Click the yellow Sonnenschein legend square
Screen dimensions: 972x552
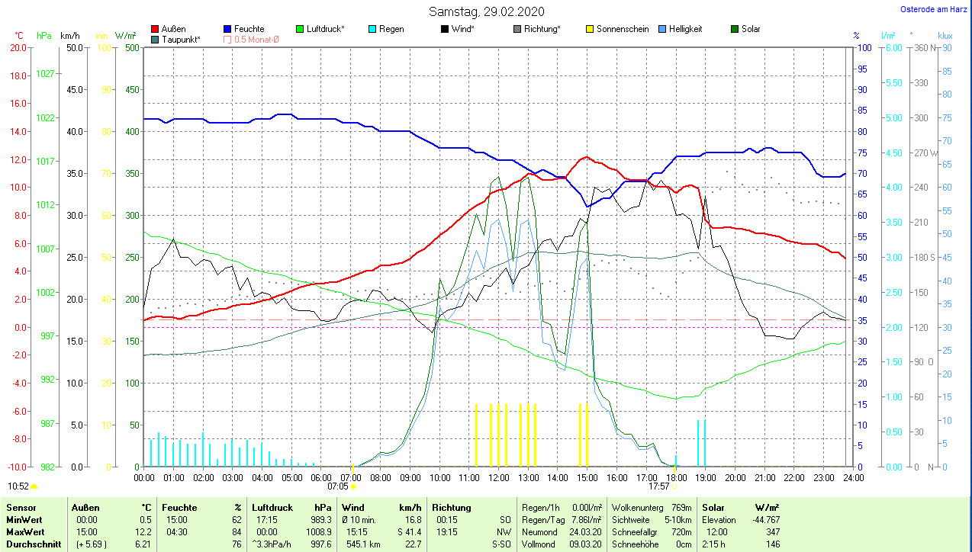click(590, 29)
